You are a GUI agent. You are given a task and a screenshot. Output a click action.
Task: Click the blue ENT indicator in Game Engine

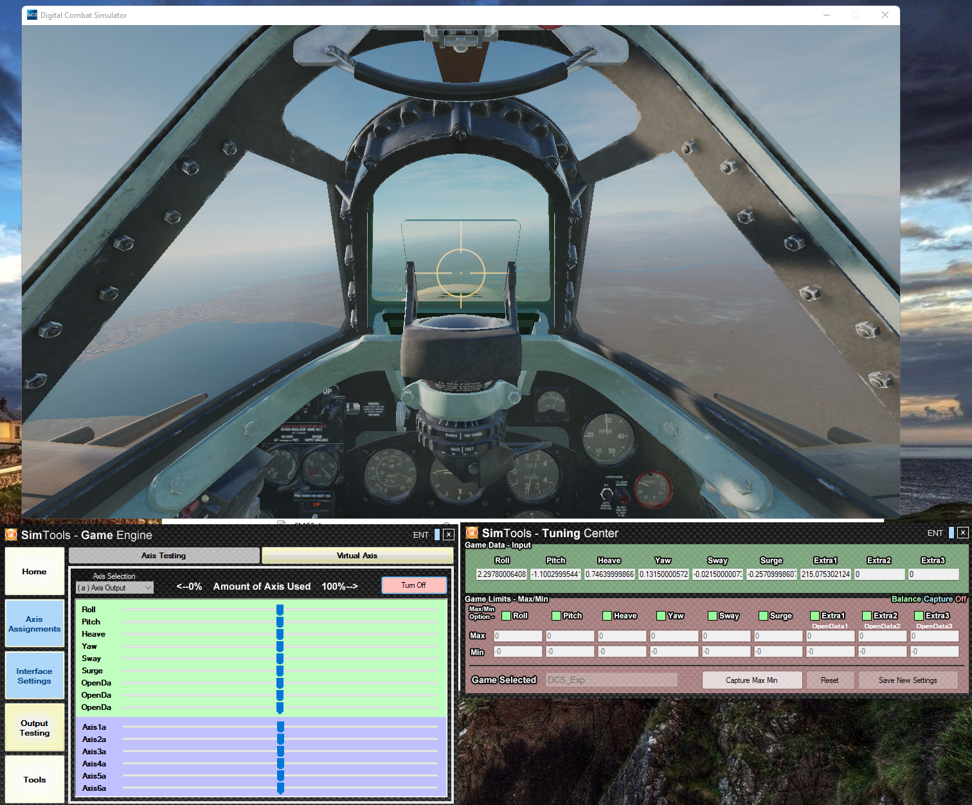pyautogui.click(x=437, y=535)
